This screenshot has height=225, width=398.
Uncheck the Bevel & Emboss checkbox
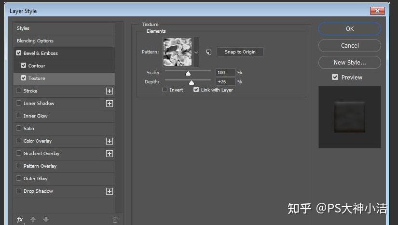pos(18,53)
